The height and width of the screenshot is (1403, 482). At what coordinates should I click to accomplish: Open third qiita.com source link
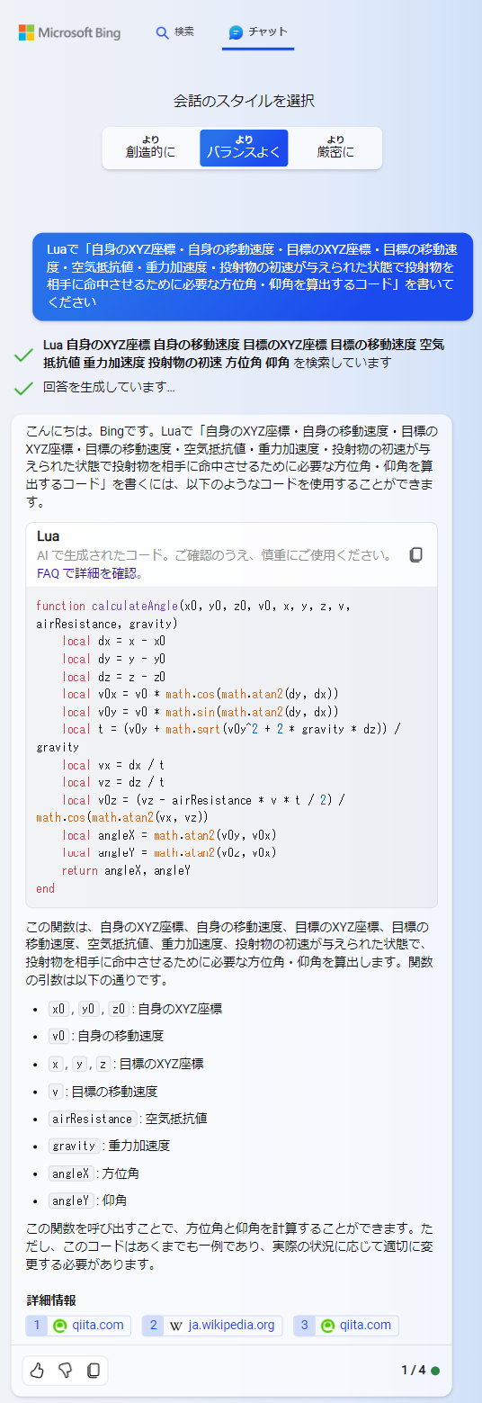[x=346, y=1326]
